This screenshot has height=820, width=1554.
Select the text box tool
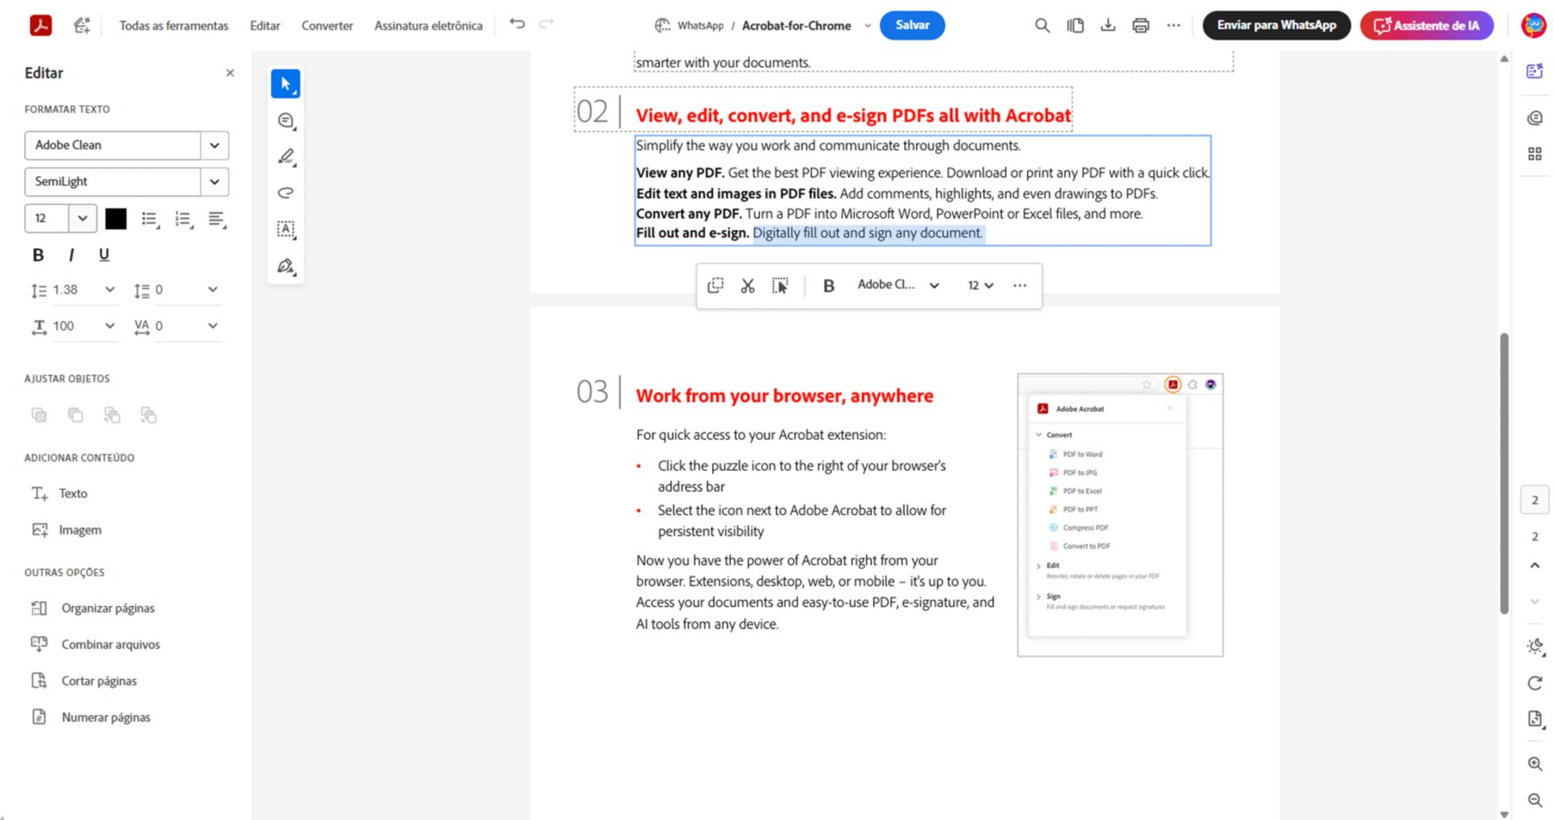click(286, 229)
